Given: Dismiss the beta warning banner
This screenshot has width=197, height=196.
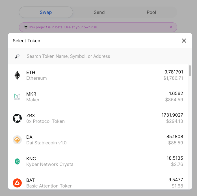Looking at the screenshot, I should click(171, 27).
